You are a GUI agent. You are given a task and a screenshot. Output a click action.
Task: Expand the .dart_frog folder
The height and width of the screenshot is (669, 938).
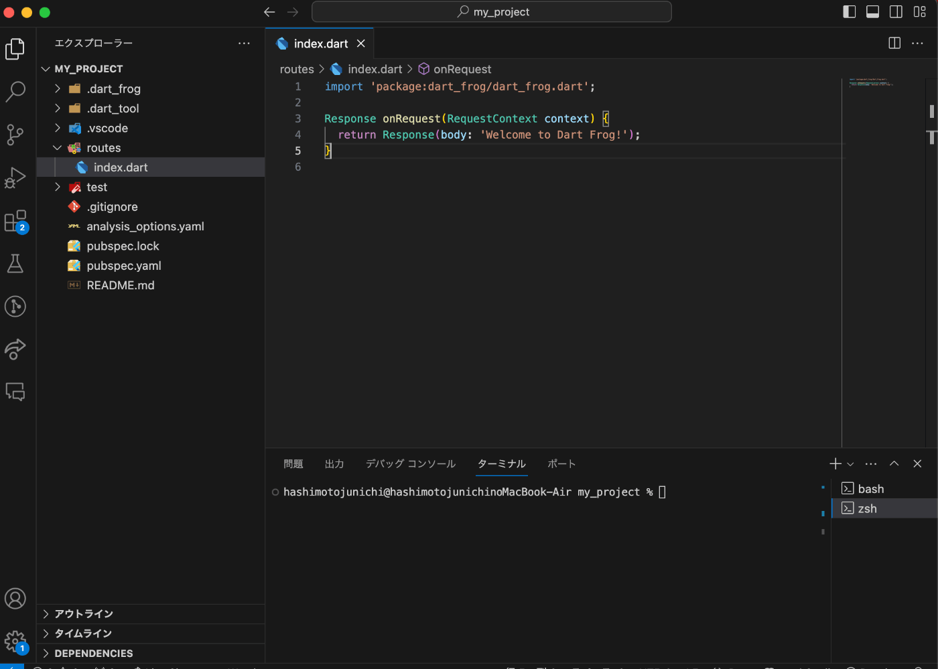click(x=113, y=88)
